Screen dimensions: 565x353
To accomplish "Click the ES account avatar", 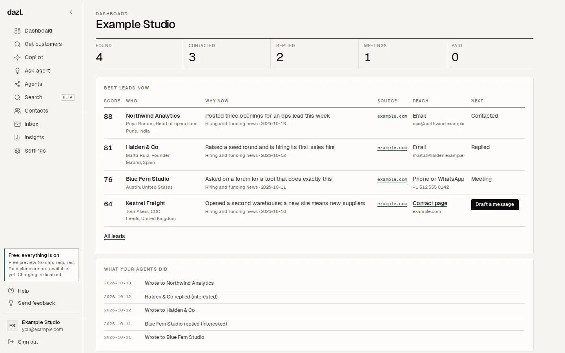I will (13, 326).
